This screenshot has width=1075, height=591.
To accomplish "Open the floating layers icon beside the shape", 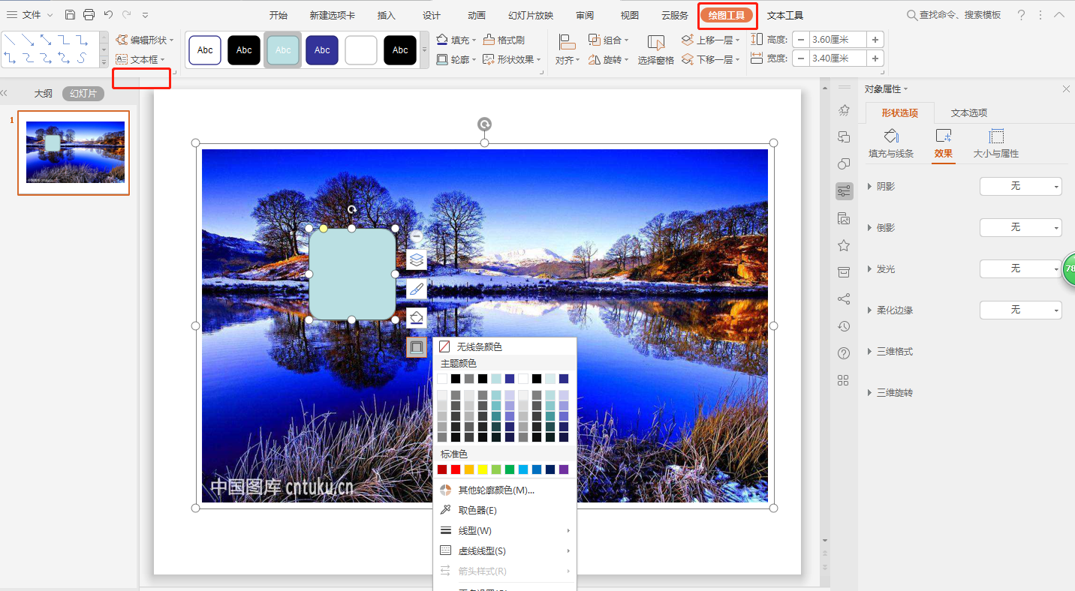I will point(417,259).
